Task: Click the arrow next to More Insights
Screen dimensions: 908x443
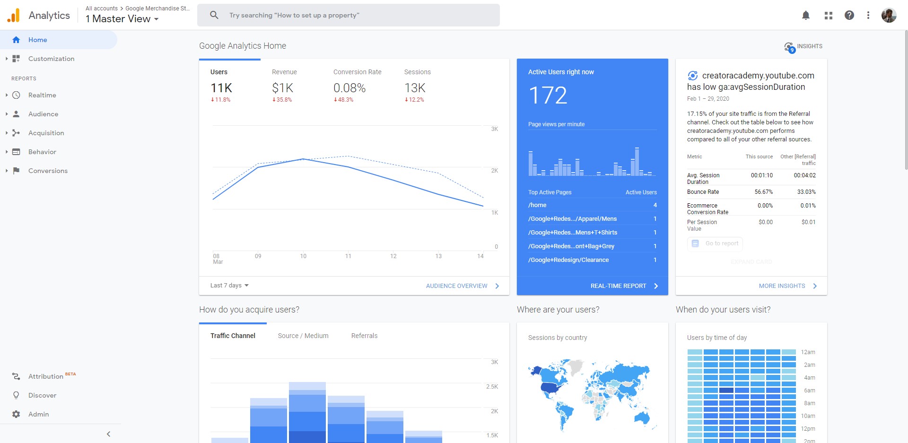Action: 815,286
